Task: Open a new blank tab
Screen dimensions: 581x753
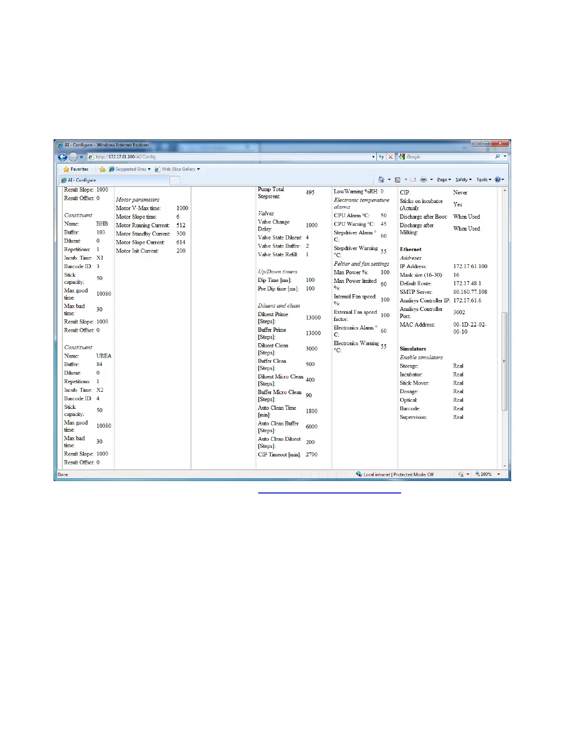Action: point(175,180)
